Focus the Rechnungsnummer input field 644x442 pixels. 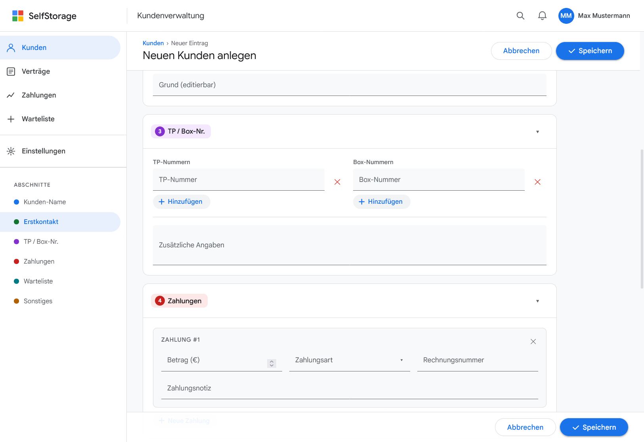(x=478, y=360)
